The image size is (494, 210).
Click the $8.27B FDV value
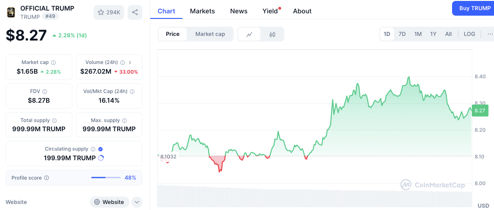pos(39,100)
